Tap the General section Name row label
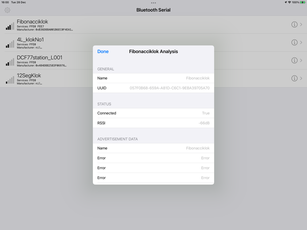Image resolution: width=307 pixels, height=230 pixels. [x=102, y=78]
